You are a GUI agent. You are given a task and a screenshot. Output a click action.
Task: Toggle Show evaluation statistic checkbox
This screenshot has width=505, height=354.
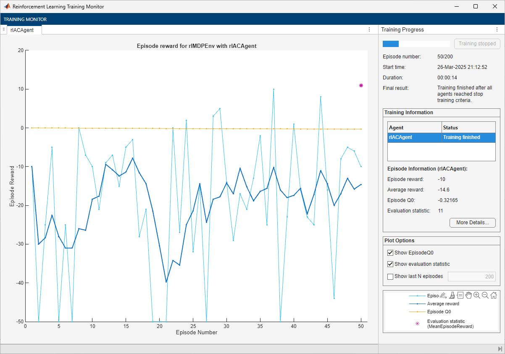pos(390,264)
